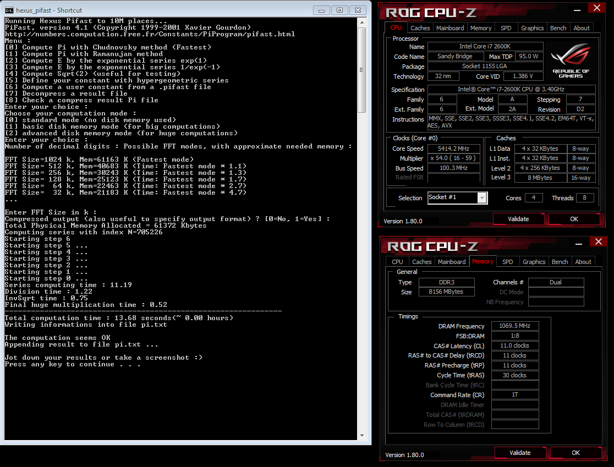This screenshot has height=467, width=614.
Task: Click Validate in the bottom CPU-Z window
Action: pos(520,453)
